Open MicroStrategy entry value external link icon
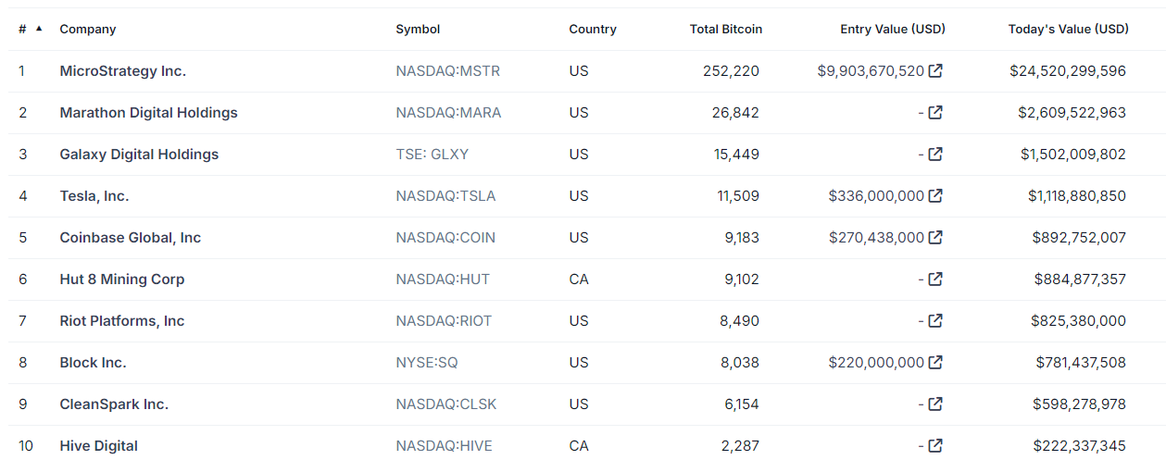Screen dimensions: 1166x460 coord(935,71)
